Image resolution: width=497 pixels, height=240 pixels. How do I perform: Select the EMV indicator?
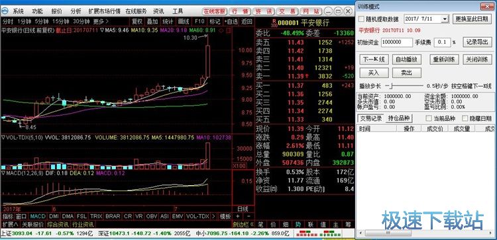coord(178,216)
